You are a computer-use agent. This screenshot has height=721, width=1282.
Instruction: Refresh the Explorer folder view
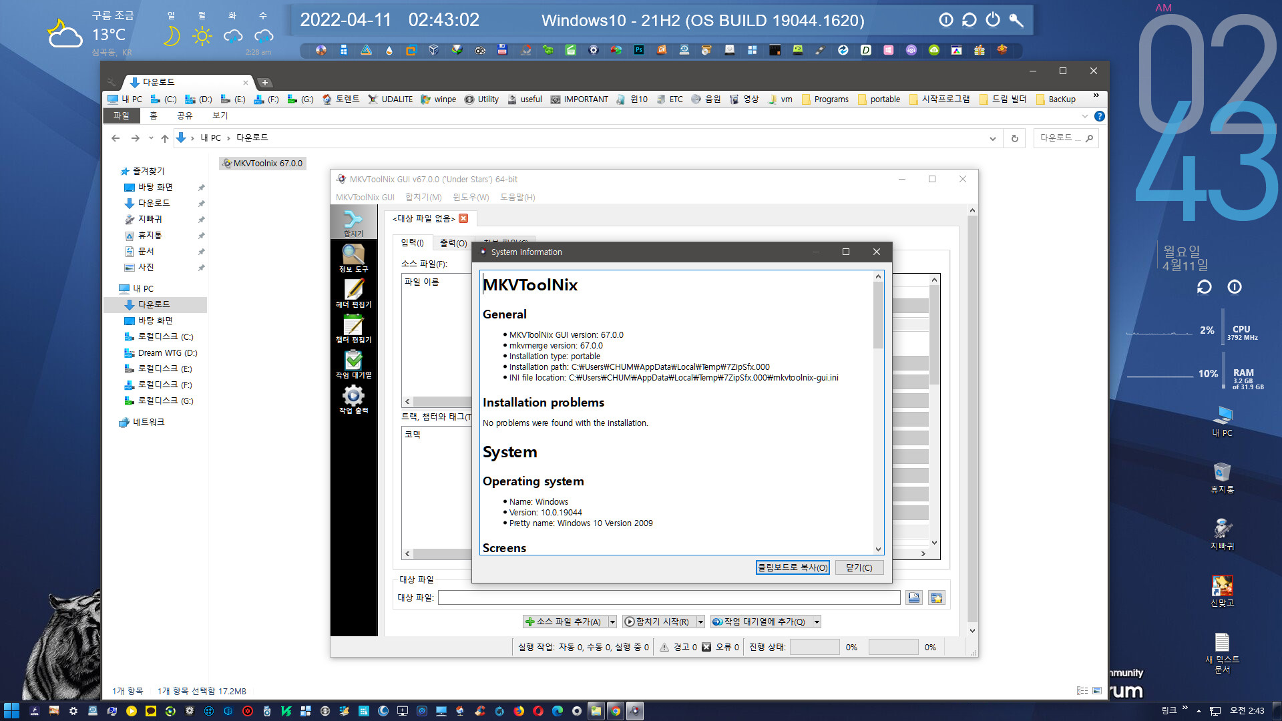pos(1014,138)
